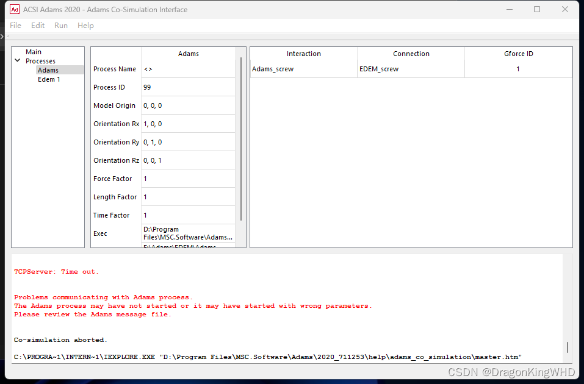
Task: Click the Orientation Rz label
Action: [x=116, y=160]
